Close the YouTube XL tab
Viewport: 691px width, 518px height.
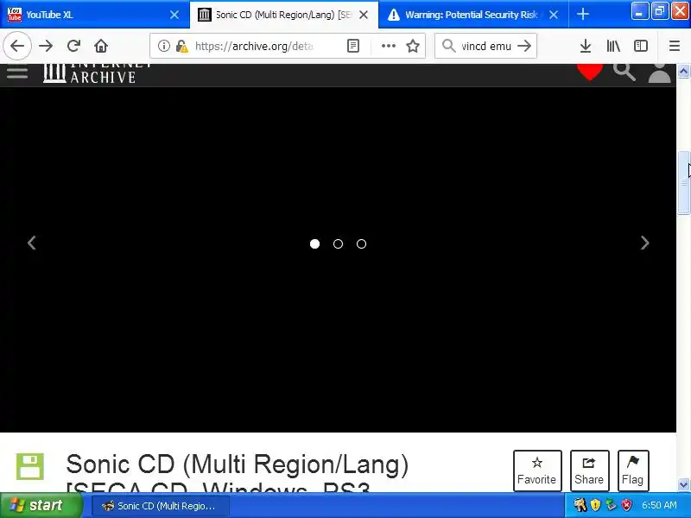pyautogui.click(x=174, y=15)
